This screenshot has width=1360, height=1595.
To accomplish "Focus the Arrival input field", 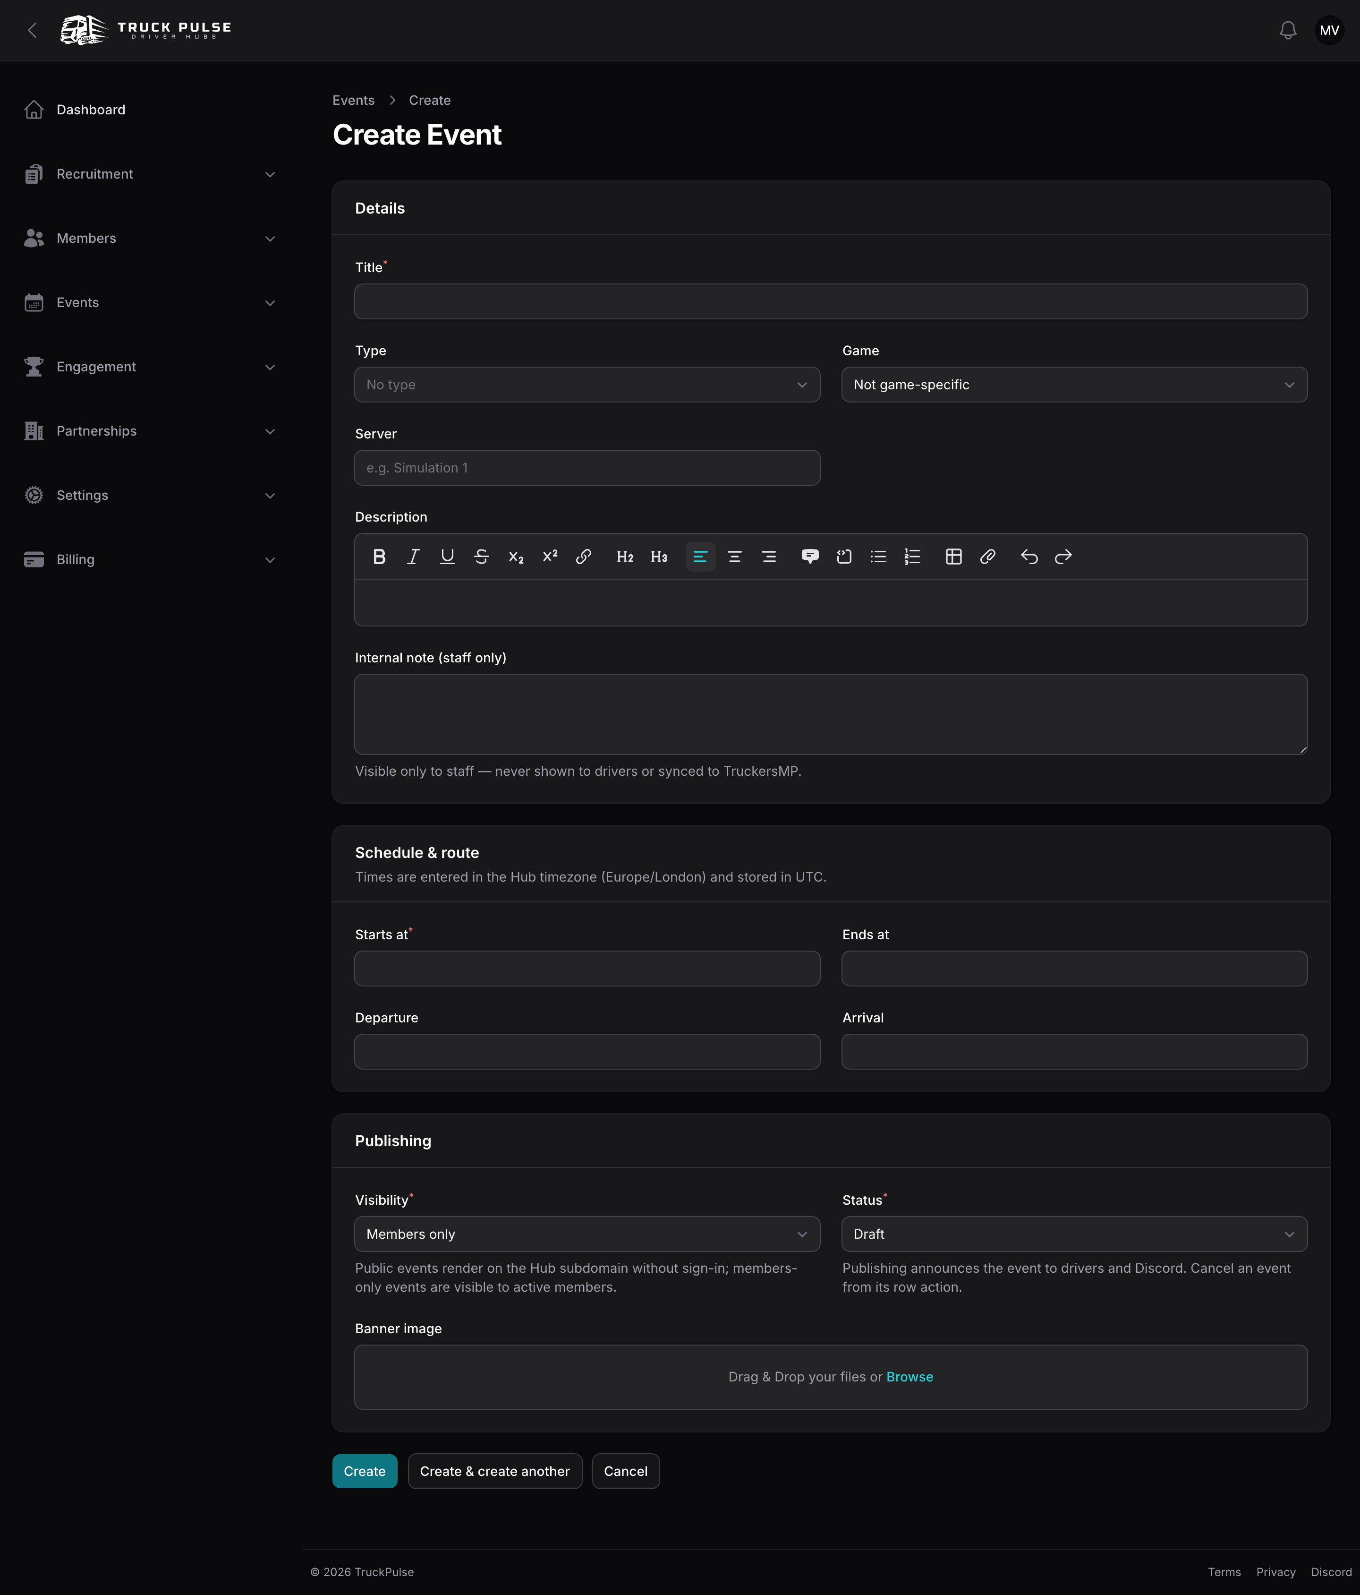I will click(x=1074, y=1052).
